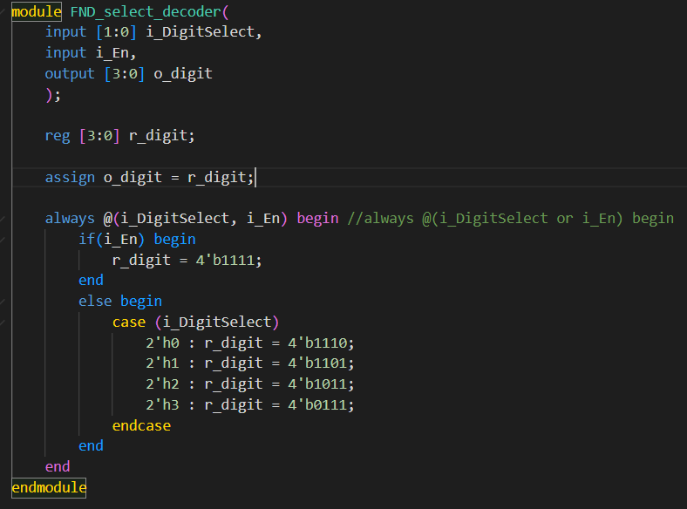Viewport: 687px width, 509px height.
Task: Click the i_DigitSelect input port declaration
Action: click(x=201, y=32)
